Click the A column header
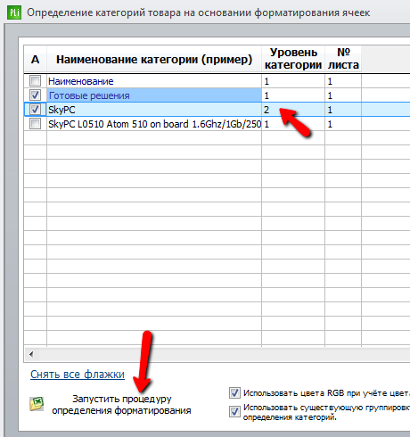This screenshot has height=437, width=410. (35, 59)
